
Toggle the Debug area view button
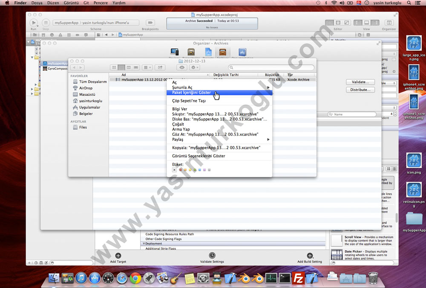coord(366,23)
